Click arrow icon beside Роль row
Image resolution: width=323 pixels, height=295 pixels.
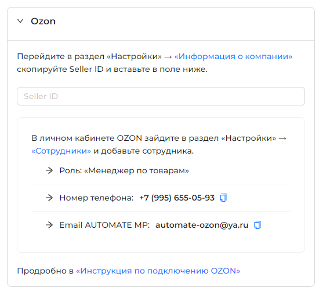coord(49,170)
